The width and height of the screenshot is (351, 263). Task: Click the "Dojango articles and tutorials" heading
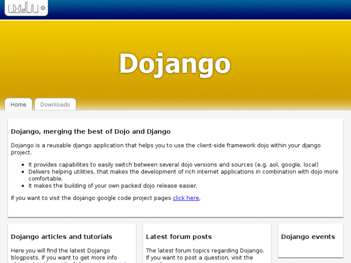(62, 236)
